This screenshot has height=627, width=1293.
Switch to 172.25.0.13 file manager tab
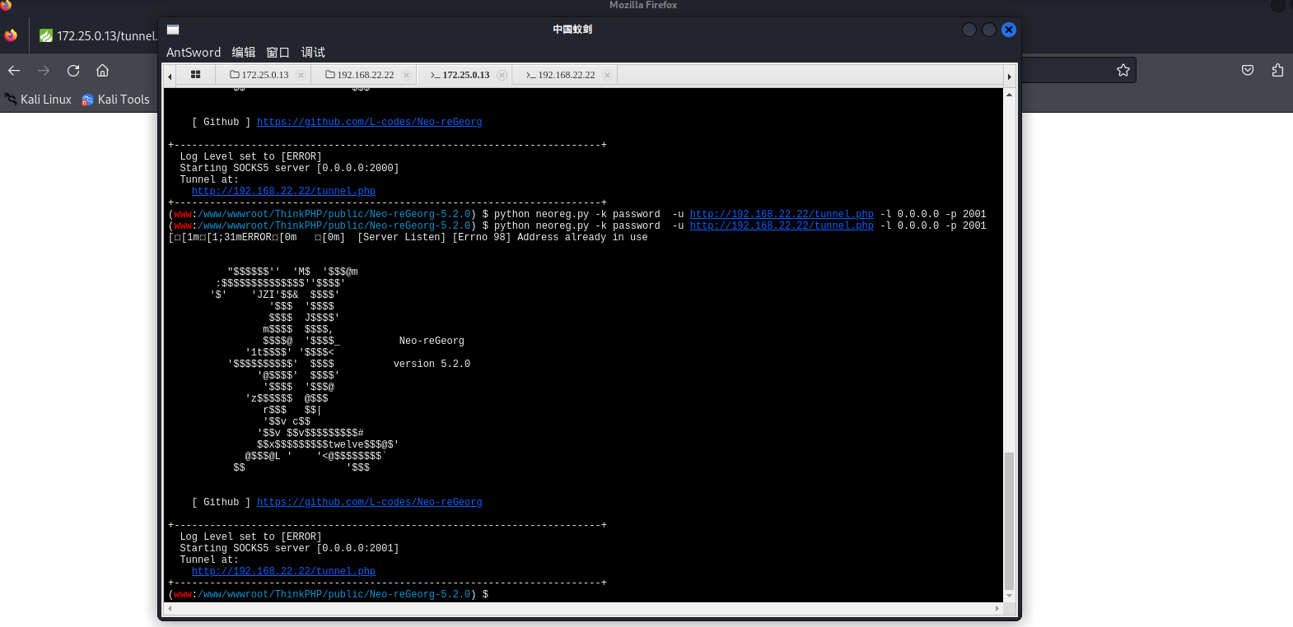(259, 75)
